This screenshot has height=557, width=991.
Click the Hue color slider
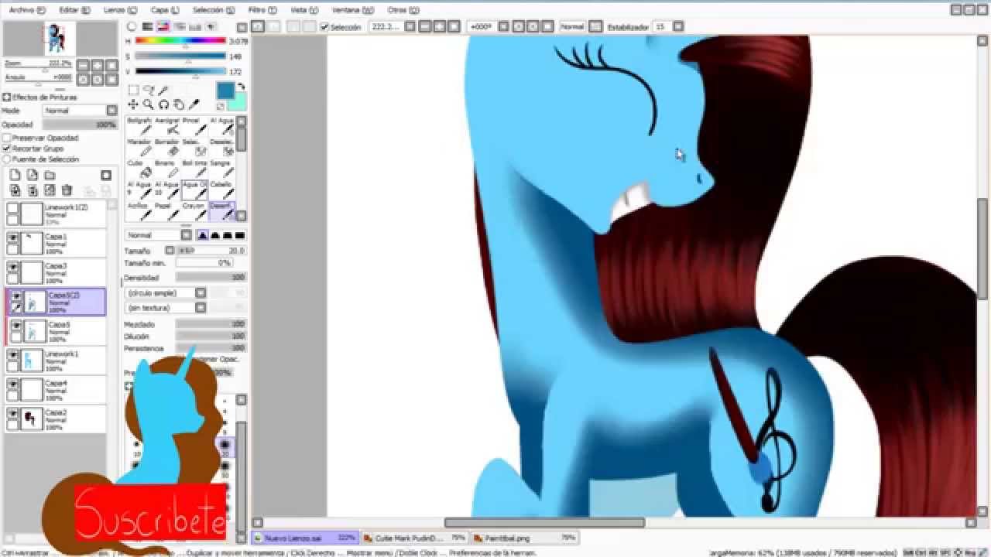pos(180,41)
